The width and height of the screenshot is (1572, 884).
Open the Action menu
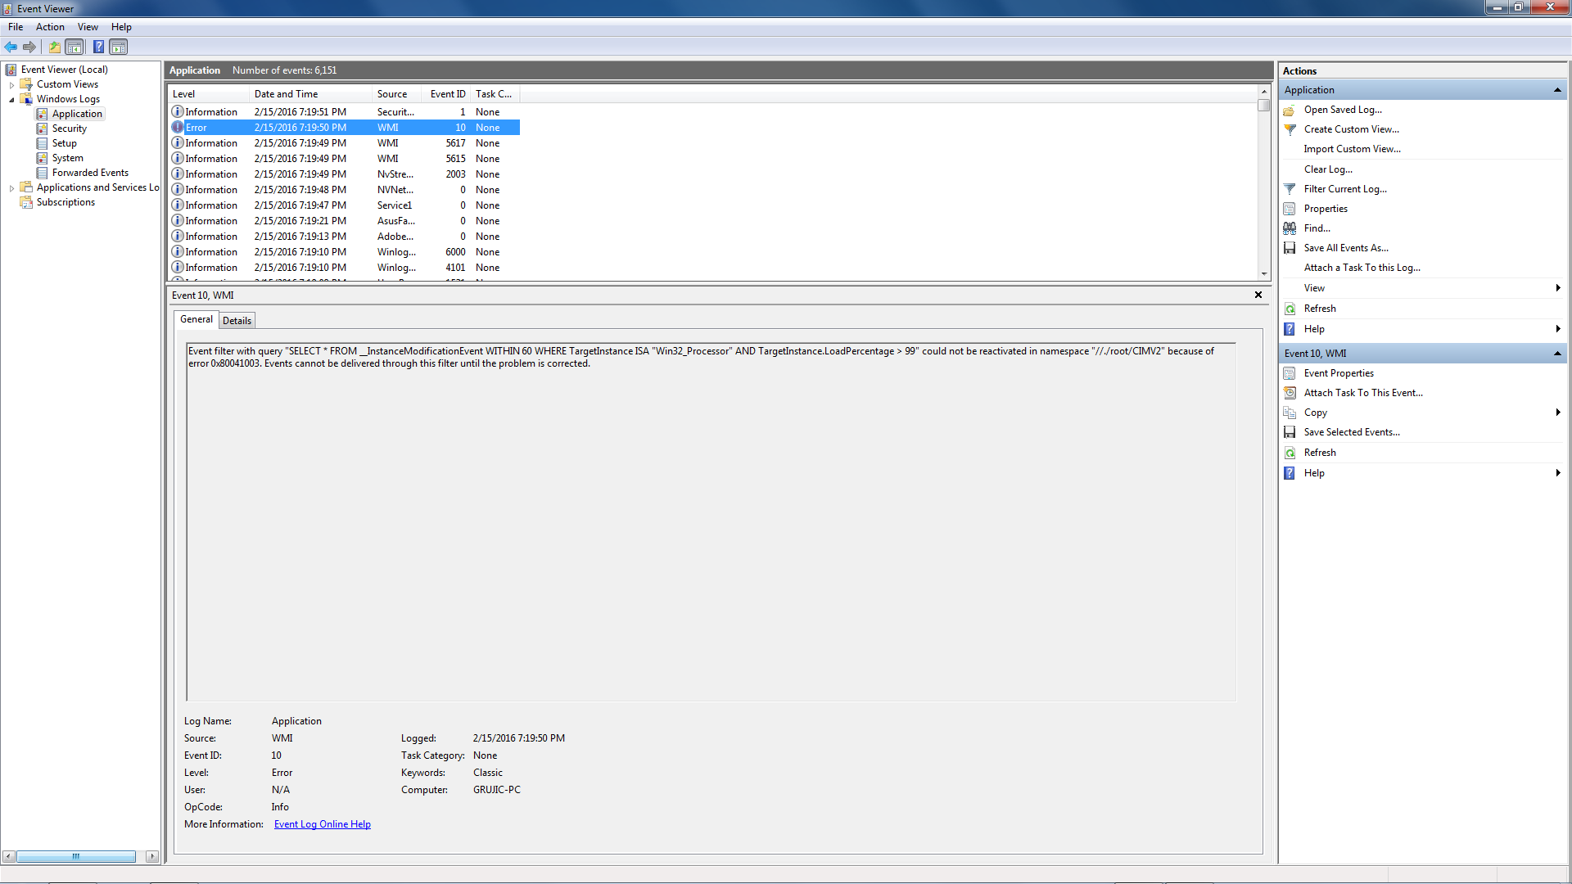point(50,27)
